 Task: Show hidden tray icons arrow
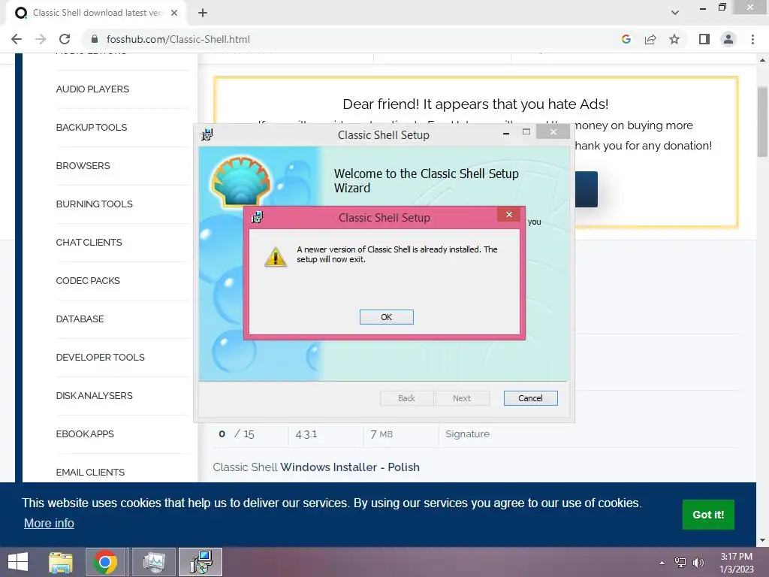(662, 563)
